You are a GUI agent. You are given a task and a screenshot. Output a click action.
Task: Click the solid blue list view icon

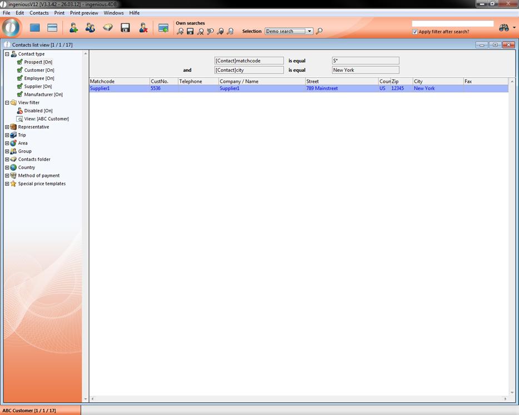pyautogui.click(x=35, y=28)
